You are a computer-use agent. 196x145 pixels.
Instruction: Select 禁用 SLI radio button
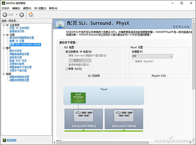(67, 69)
